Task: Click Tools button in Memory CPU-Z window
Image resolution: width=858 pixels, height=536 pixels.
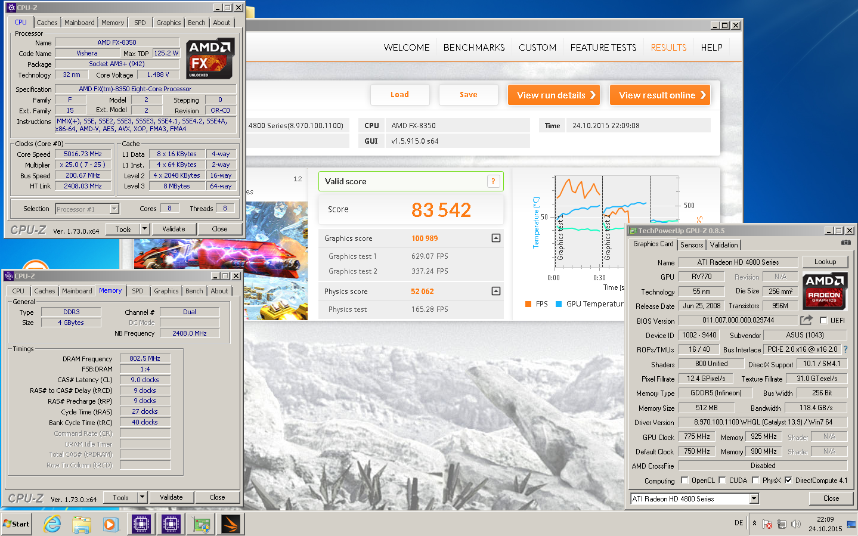Action: [x=120, y=497]
